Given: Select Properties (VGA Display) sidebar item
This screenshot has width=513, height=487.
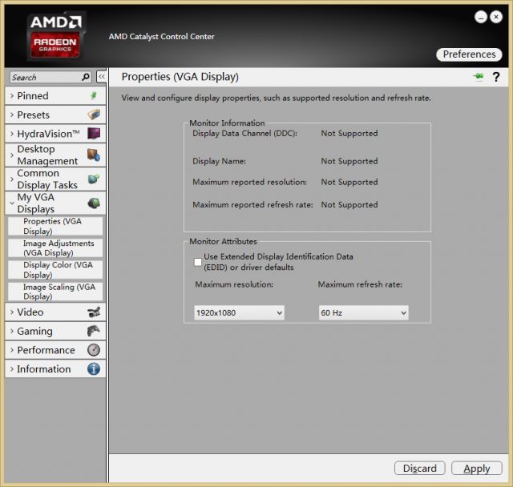Looking at the screenshot, I should coord(55,226).
